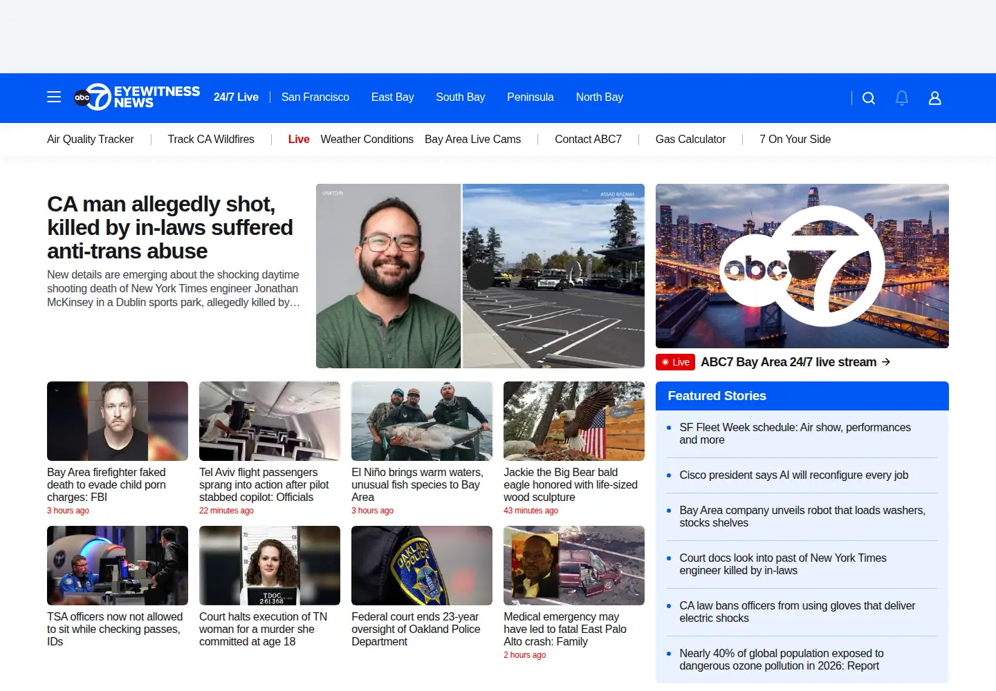Read El Niño warm waters headline
996x691 pixels.
click(418, 485)
